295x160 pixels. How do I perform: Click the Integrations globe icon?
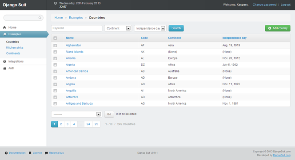pyautogui.click(x=4, y=61)
